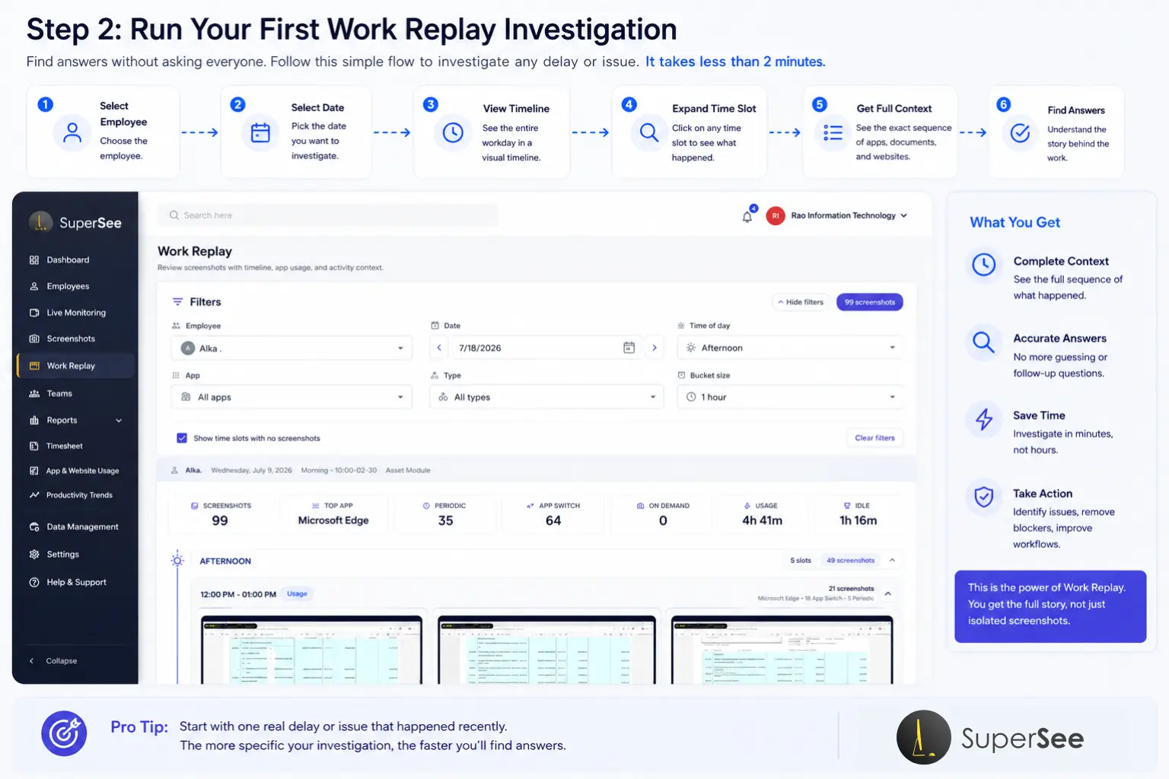
Task: Collapse the Afternoon section chevron
Action: [892, 561]
